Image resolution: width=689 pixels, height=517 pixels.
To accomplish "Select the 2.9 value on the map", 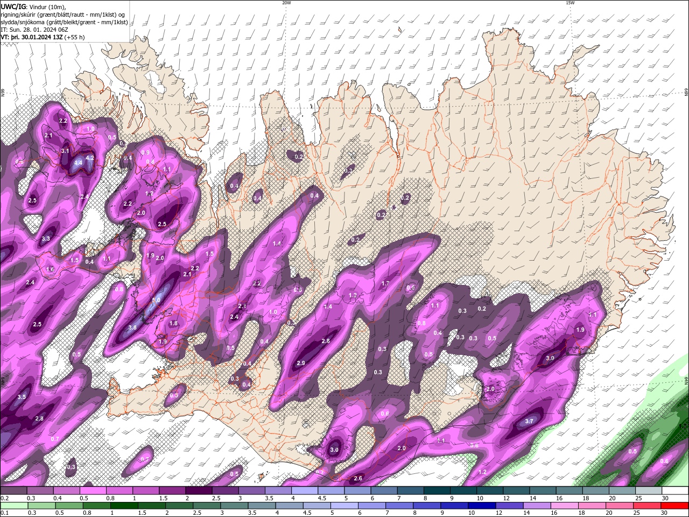I will coord(301,364).
